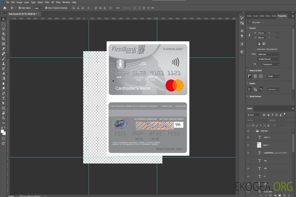The height and width of the screenshot is (197, 296).
Task: Switch to the Actions panel tab
Action: click(x=274, y=16)
